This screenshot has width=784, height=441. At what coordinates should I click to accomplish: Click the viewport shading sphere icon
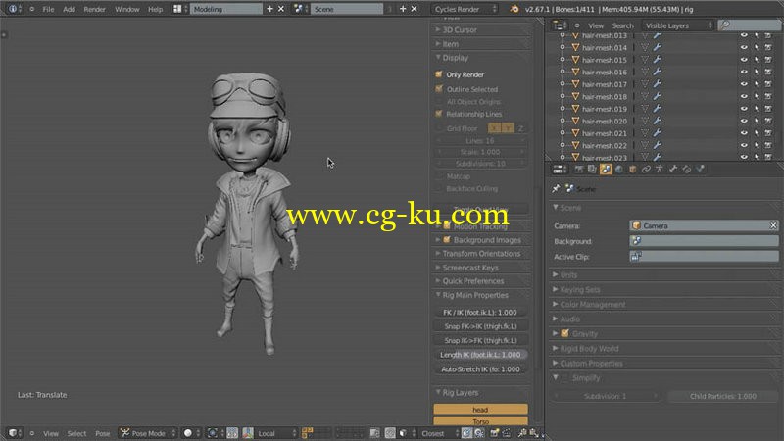pyautogui.click(x=188, y=433)
